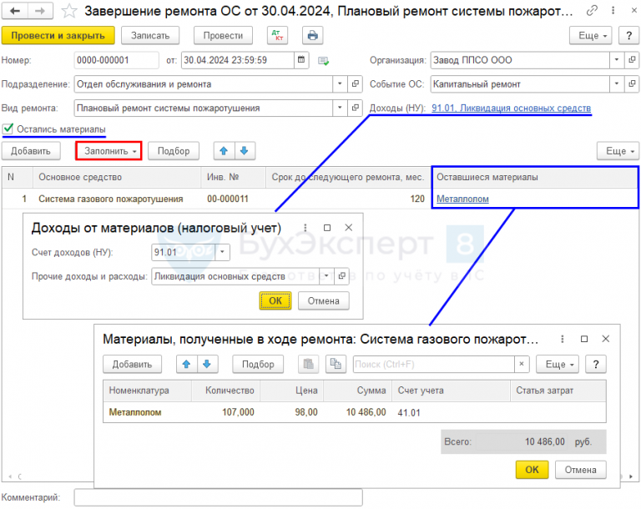Click Подбор above the main table
The image size is (641, 509).
(x=174, y=151)
